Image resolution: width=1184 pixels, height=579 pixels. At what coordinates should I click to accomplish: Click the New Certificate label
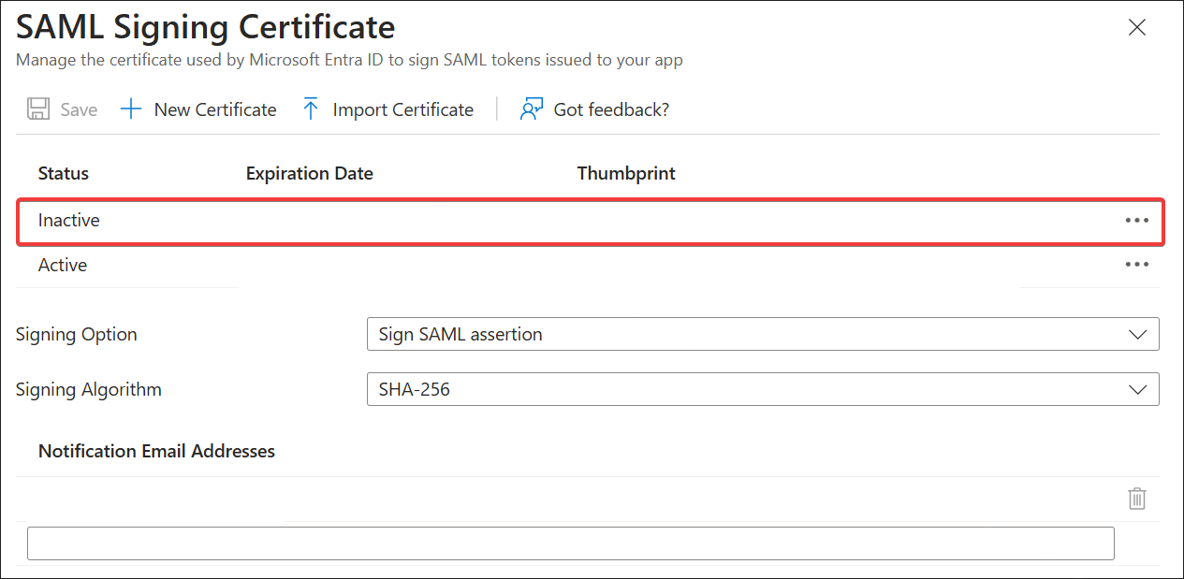tap(215, 109)
